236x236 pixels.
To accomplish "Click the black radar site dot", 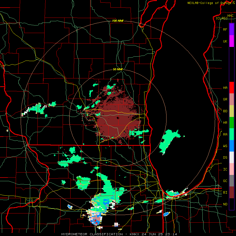I will pos(118,118).
